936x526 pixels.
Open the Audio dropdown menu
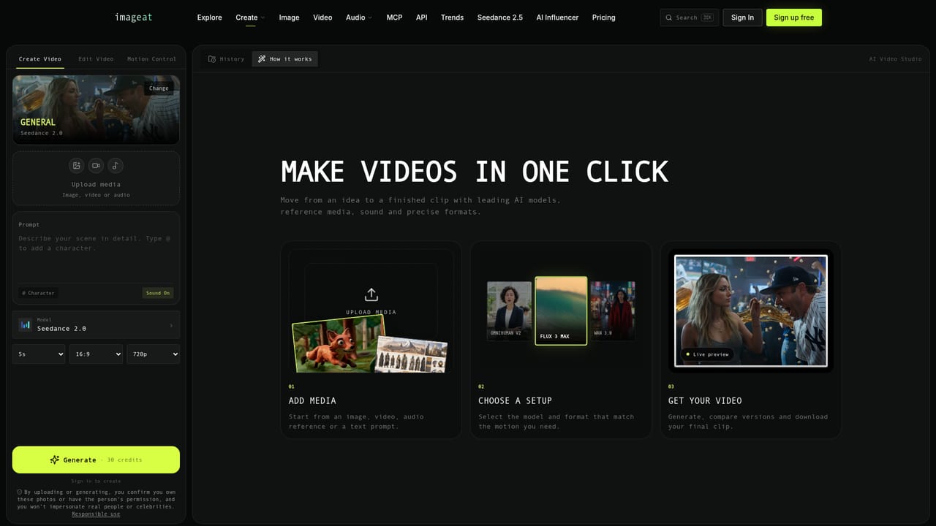click(359, 18)
